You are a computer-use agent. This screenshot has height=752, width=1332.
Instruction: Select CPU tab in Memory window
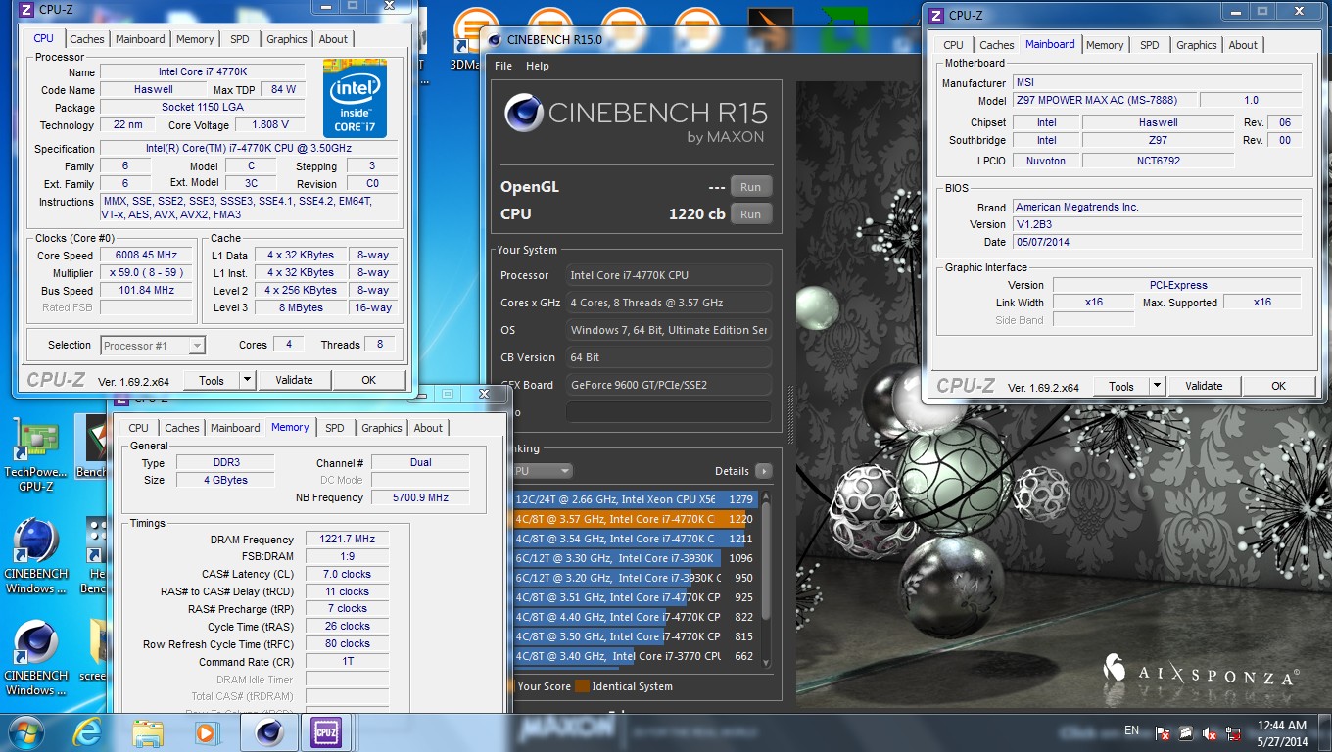point(139,428)
